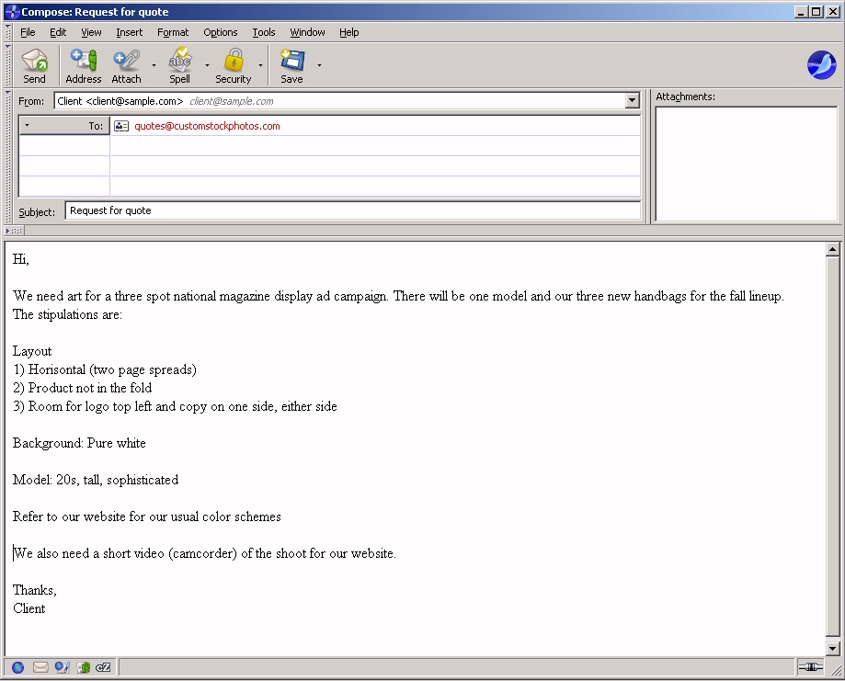
Task: Maximize the Compose window
Action: click(x=816, y=11)
